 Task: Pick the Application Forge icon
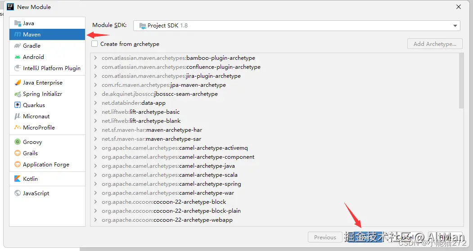coord(18,165)
